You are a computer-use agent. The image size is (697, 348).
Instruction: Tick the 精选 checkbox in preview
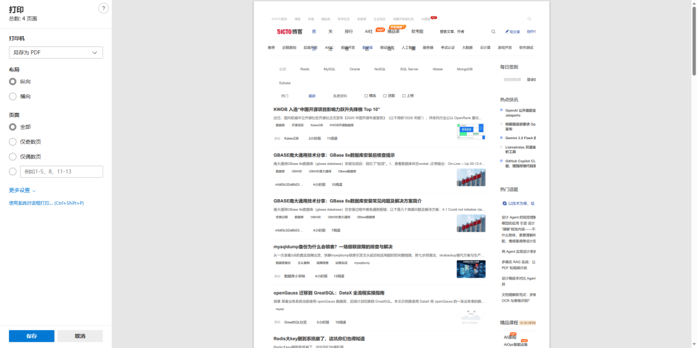pos(366,96)
